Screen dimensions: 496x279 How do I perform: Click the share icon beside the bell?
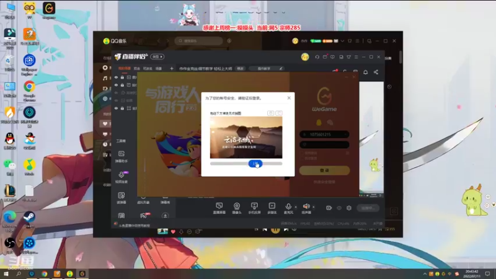tap(376, 72)
